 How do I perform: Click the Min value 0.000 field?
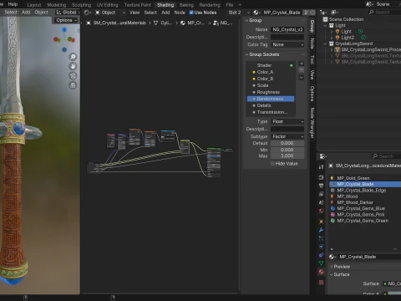(x=287, y=150)
